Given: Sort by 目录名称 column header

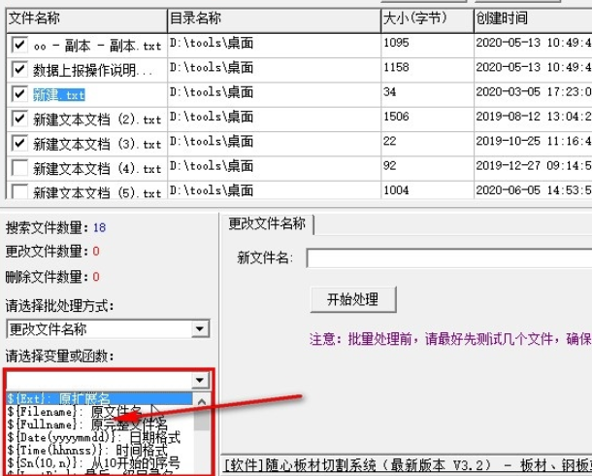Looking at the screenshot, I should click(x=274, y=18).
